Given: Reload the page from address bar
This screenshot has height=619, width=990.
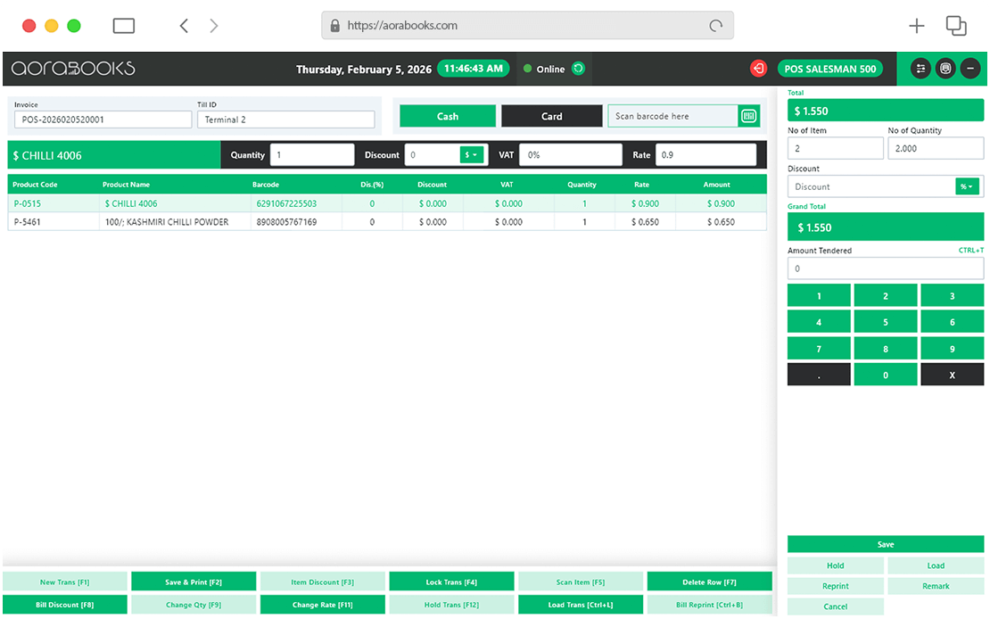Looking at the screenshot, I should point(715,26).
